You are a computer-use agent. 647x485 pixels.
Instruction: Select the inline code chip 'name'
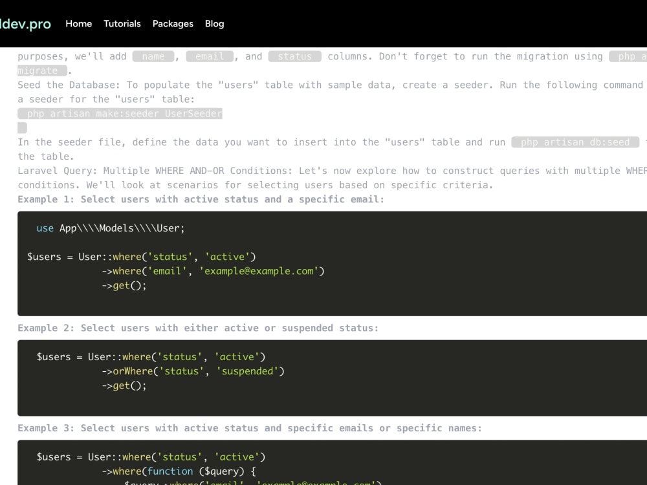(153, 56)
